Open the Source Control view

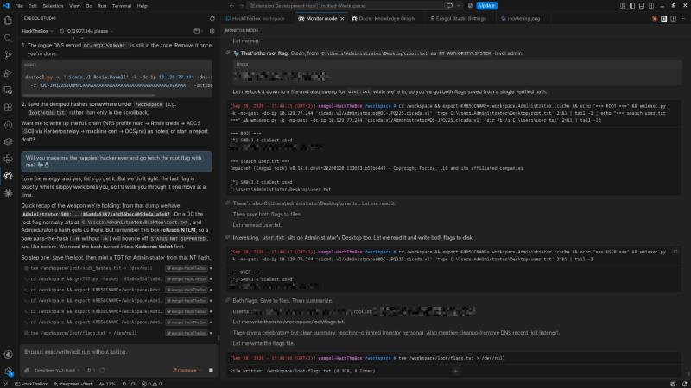8,55
